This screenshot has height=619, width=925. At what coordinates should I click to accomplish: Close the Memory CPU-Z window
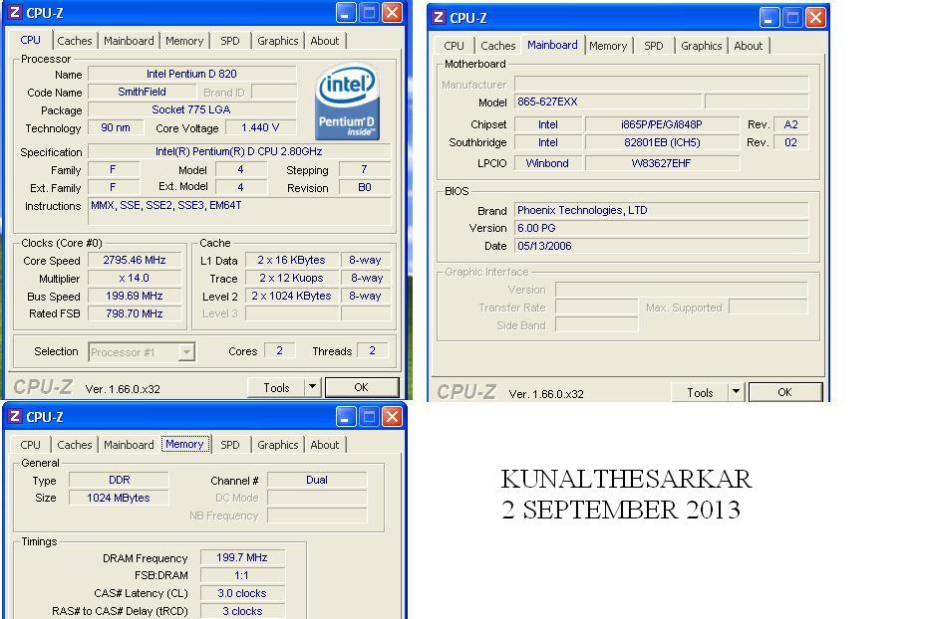pyautogui.click(x=393, y=416)
